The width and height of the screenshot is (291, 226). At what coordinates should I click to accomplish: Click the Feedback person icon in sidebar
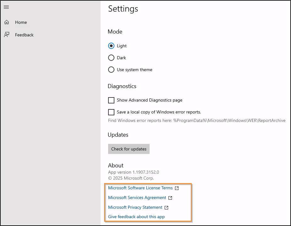coord(7,35)
